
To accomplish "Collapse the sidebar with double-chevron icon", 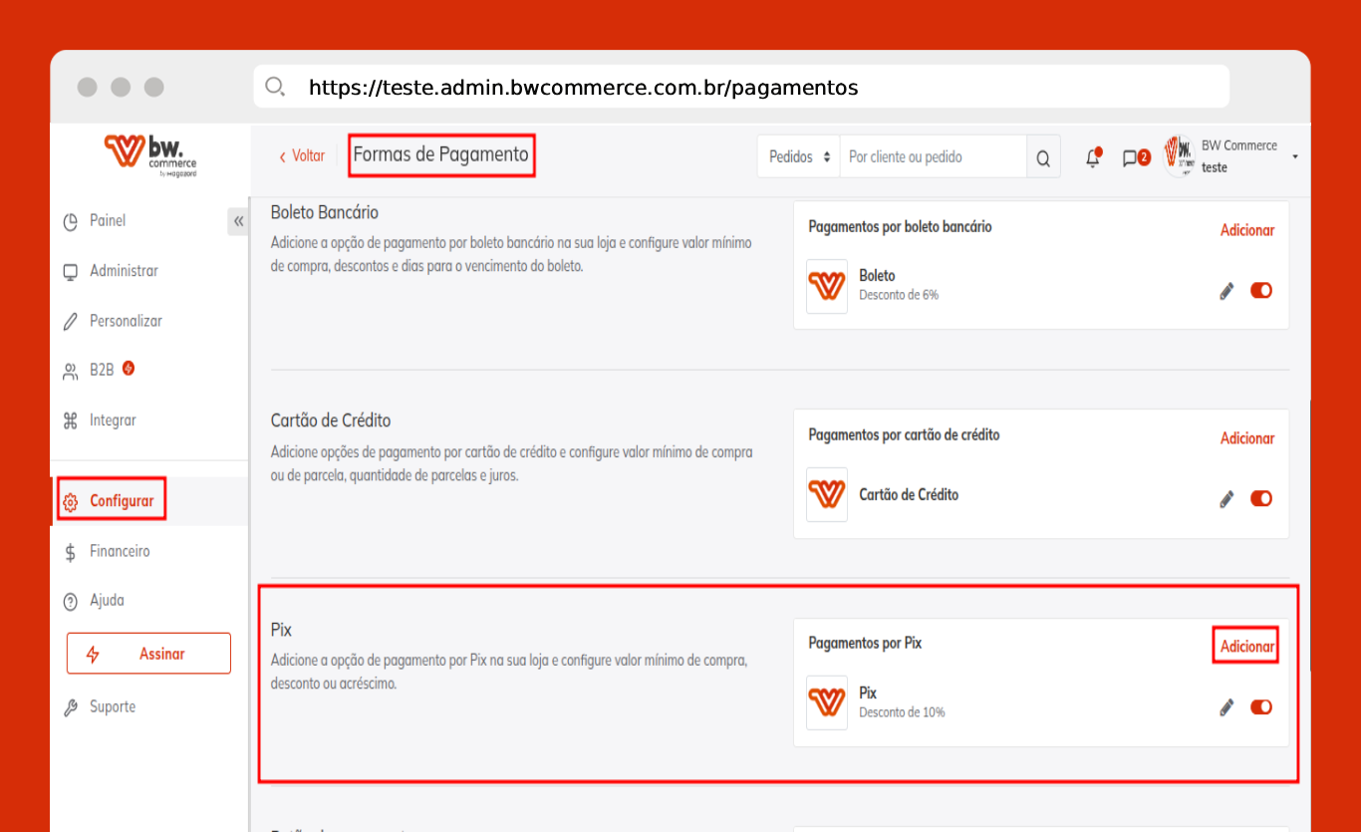I will (x=238, y=221).
